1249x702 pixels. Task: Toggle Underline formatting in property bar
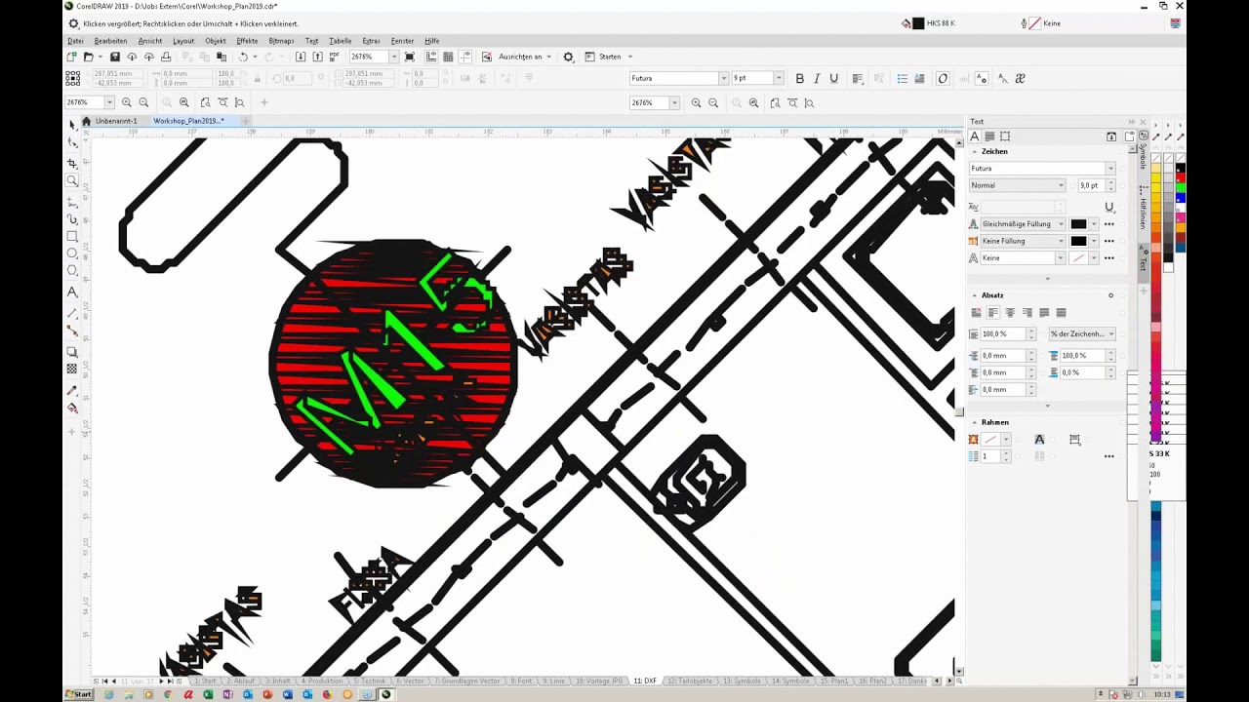tap(833, 78)
